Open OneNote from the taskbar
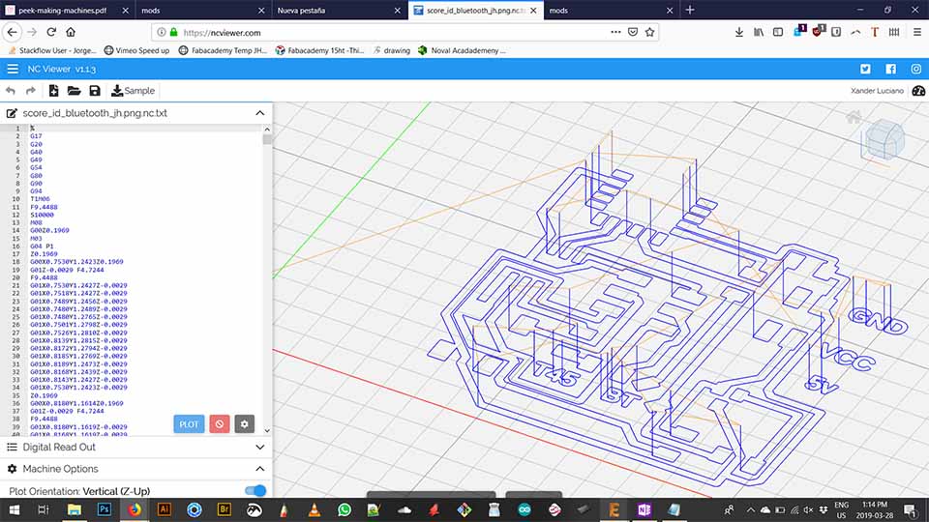The width and height of the screenshot is (929, 522). (644, 509)
